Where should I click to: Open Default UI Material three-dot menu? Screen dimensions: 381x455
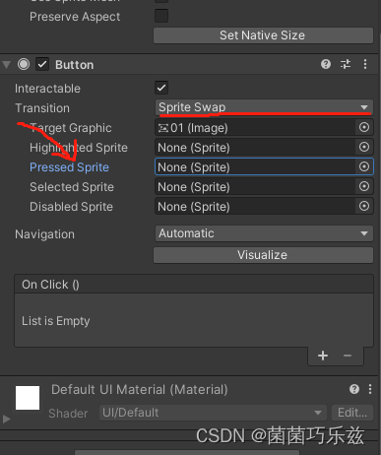click(x=370, y=389)
